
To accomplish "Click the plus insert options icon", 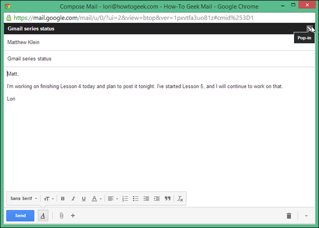I will (73, 216).
